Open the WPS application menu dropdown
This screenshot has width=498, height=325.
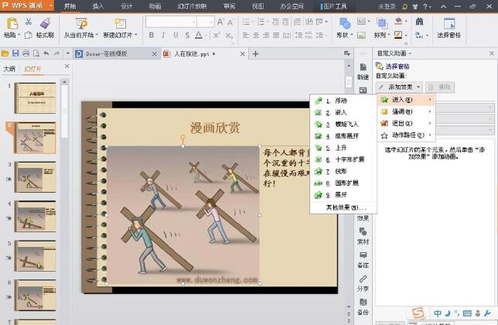51,5
